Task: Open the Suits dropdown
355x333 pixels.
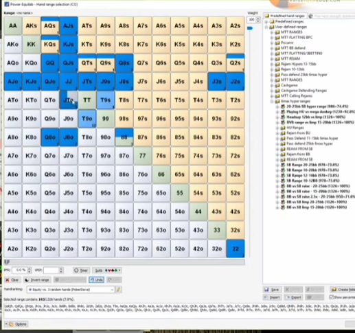Action: point(107,271)
